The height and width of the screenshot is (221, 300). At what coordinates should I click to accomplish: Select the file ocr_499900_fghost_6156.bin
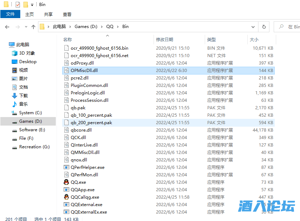coord(168,48)
